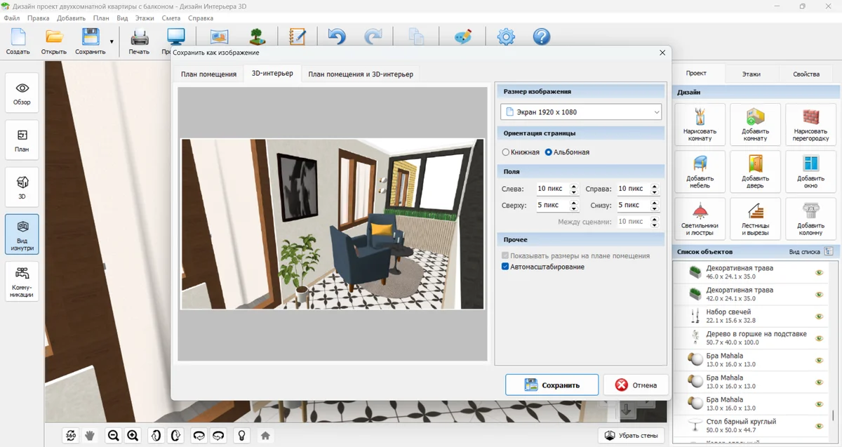Screen dimensions: 842x447
Task: Decrease Справа margin with down arrow
Action: tap(655, 192)
